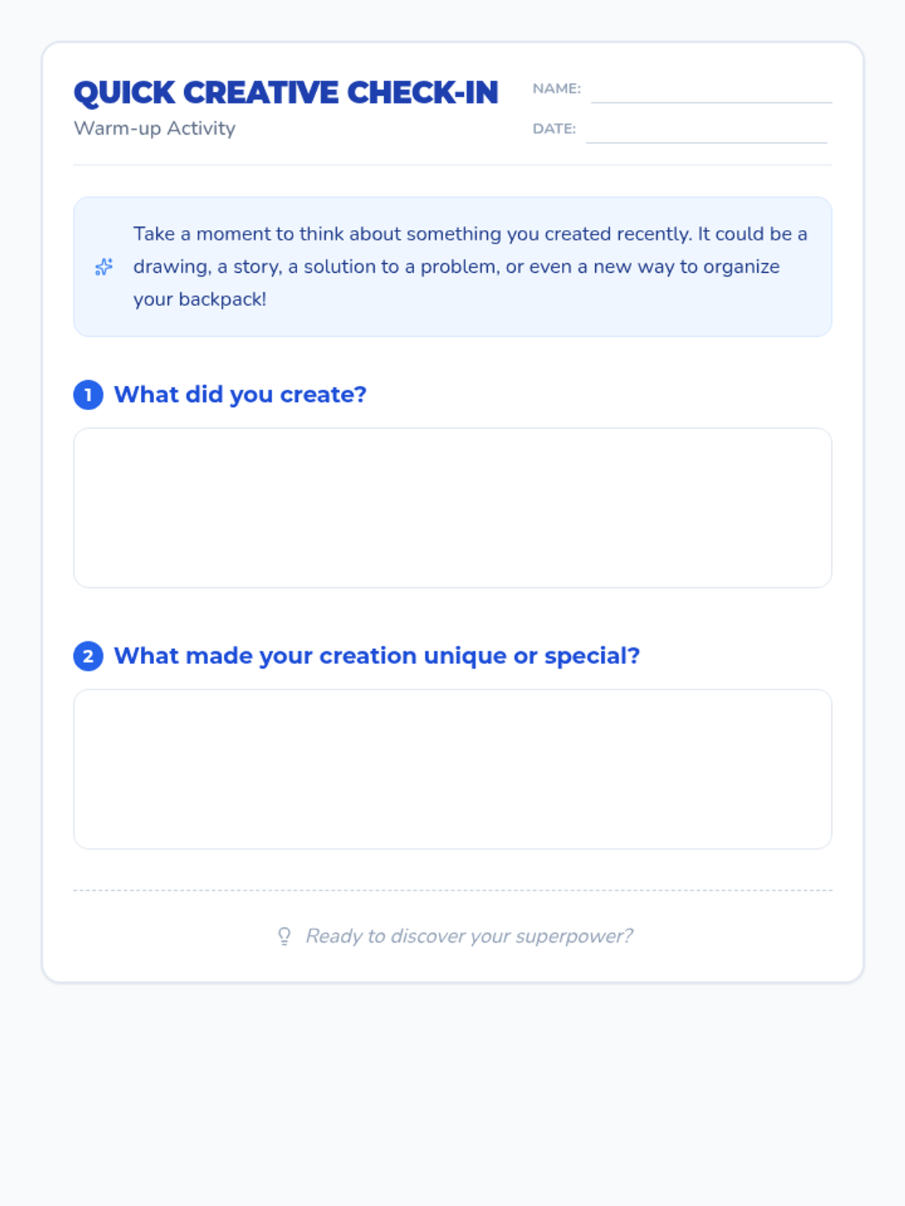905x1206 pixels.
Task: Click the "Warm-up Activity" subtitle
Action: pyautogui.click(x=155, y=128)
